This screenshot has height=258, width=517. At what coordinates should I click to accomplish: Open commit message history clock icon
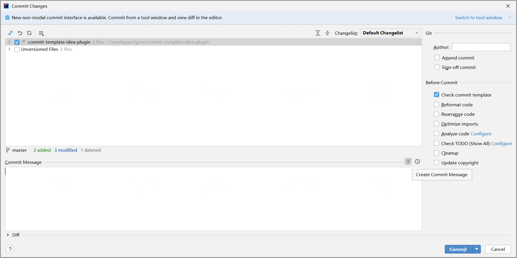pyautogui.click(x=417, y=161)
